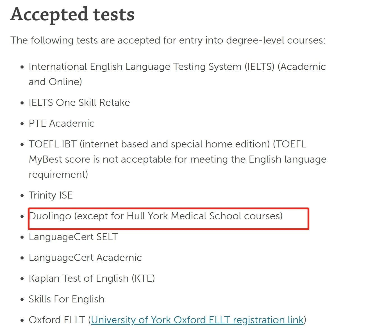Click the bullet point beside PTE Academic
The height and width of the screenshot is (335, 366).
click(22, 124)
